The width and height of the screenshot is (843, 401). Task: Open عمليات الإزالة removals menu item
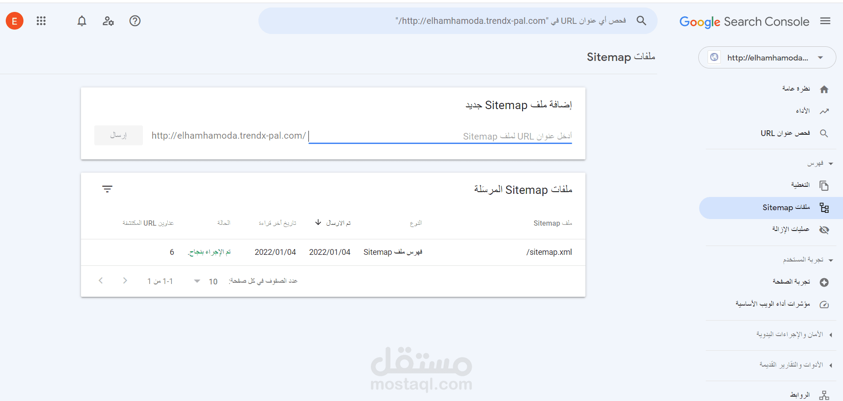click(791, 229)
